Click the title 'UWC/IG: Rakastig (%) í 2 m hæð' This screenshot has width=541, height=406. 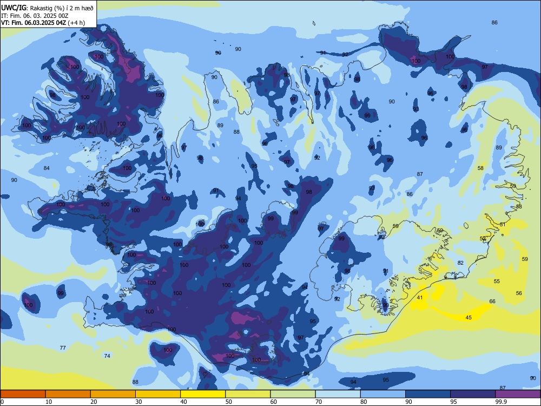[47, 8]
